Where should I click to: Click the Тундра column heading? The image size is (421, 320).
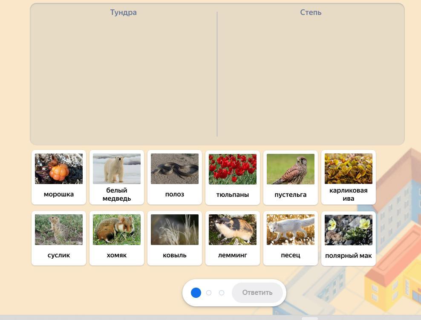coord(123,12)
